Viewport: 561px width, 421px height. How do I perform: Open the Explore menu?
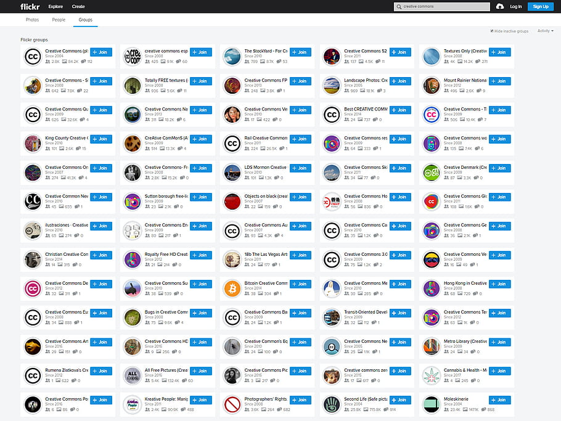pyautogui.click(x=55, y=6)
